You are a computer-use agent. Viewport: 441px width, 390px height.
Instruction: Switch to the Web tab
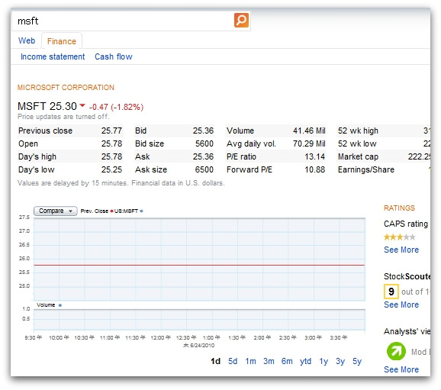[27, 40]
